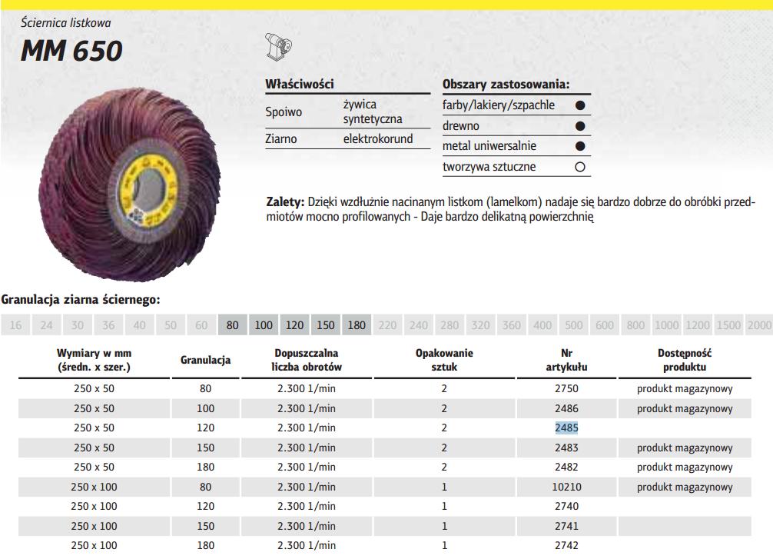Click the Obszary zastosowania heading
The width and height of the screenshot is (773, 559).
[x=506, y=84]
